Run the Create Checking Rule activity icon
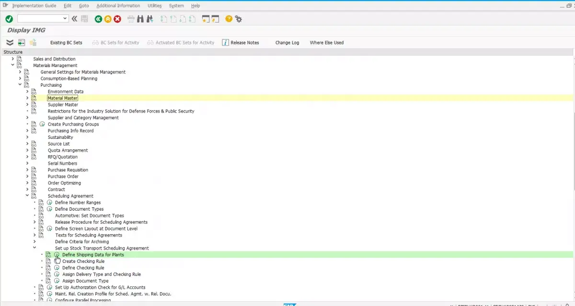This screenshot has height=306, width=575. pyautogui.click(x=57, y=261)
